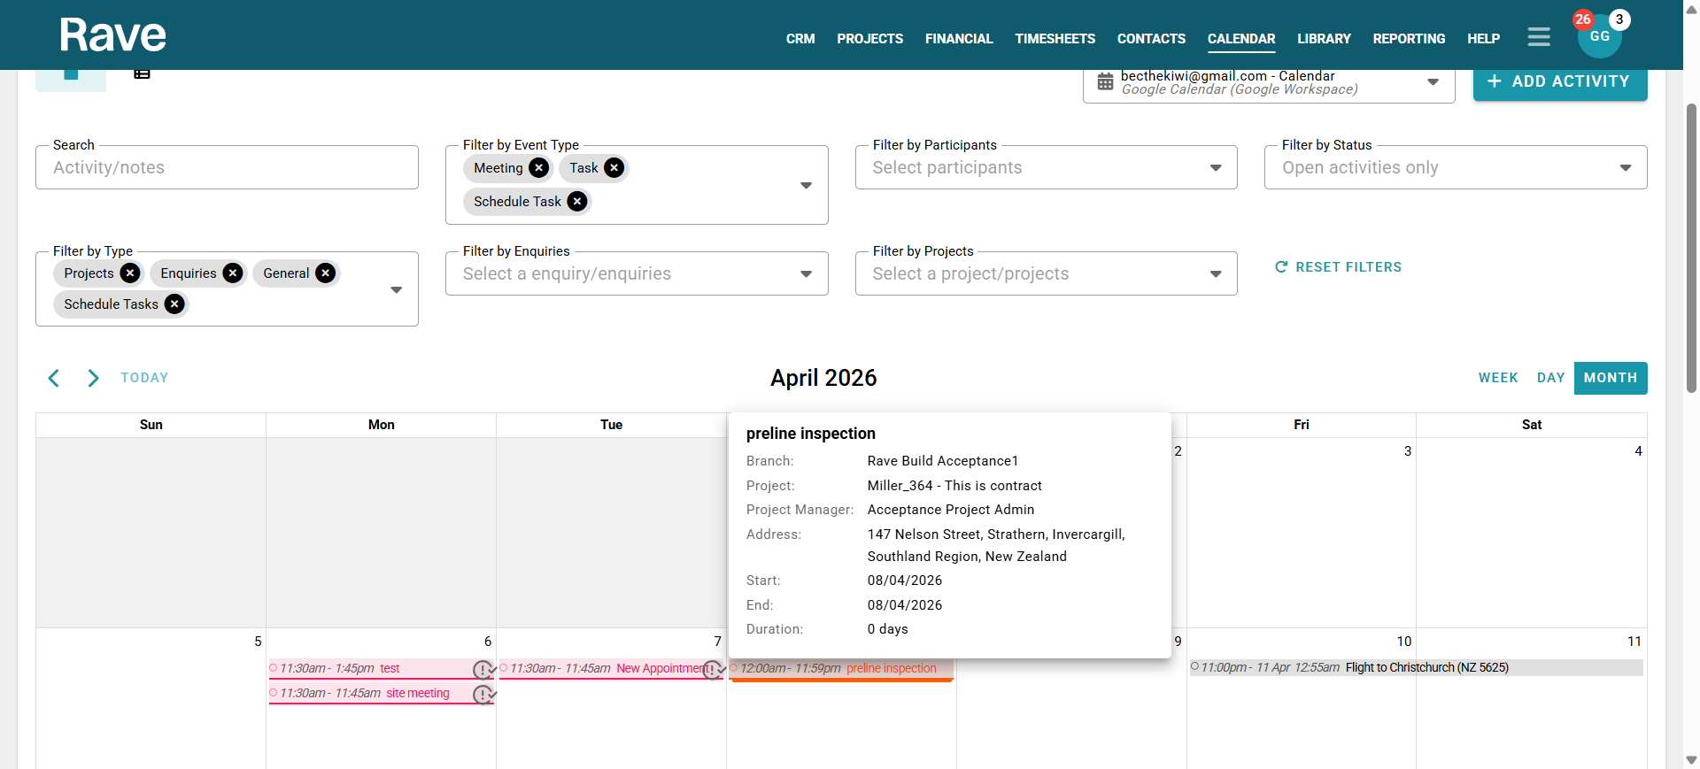Select date 3 in the calendar
The width and height of the screenshot is (1700, 769).
coord(1408,451)
